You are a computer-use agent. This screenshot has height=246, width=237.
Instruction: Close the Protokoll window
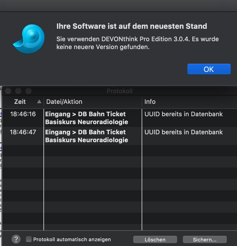point(8,91)
